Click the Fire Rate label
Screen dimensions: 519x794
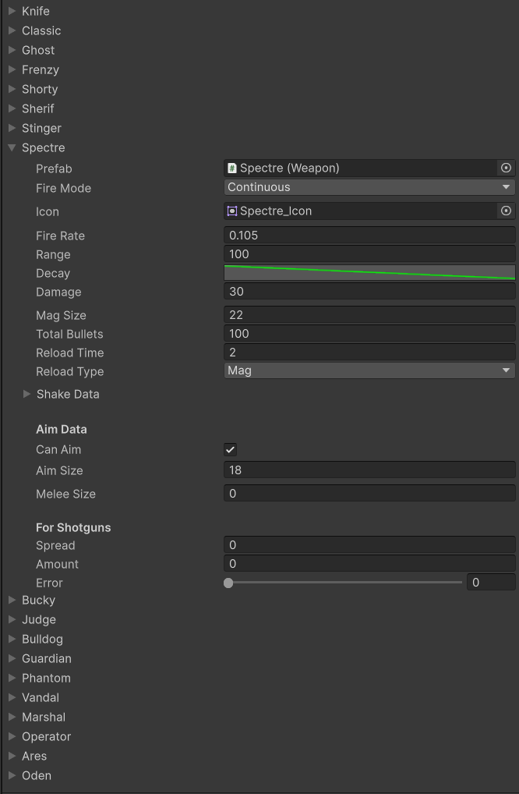[60, 236]
